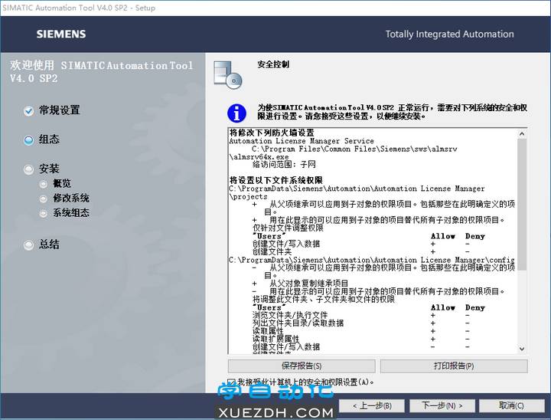Select the 概览 sub-step
The height and width of the screenshot is (420, 551).
[62, 183]
